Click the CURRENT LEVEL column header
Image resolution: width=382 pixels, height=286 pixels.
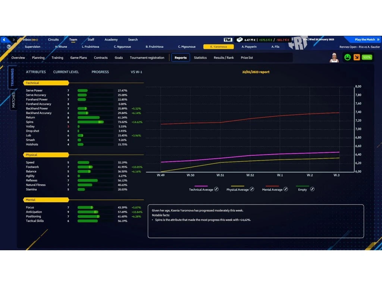click(66, 72)
